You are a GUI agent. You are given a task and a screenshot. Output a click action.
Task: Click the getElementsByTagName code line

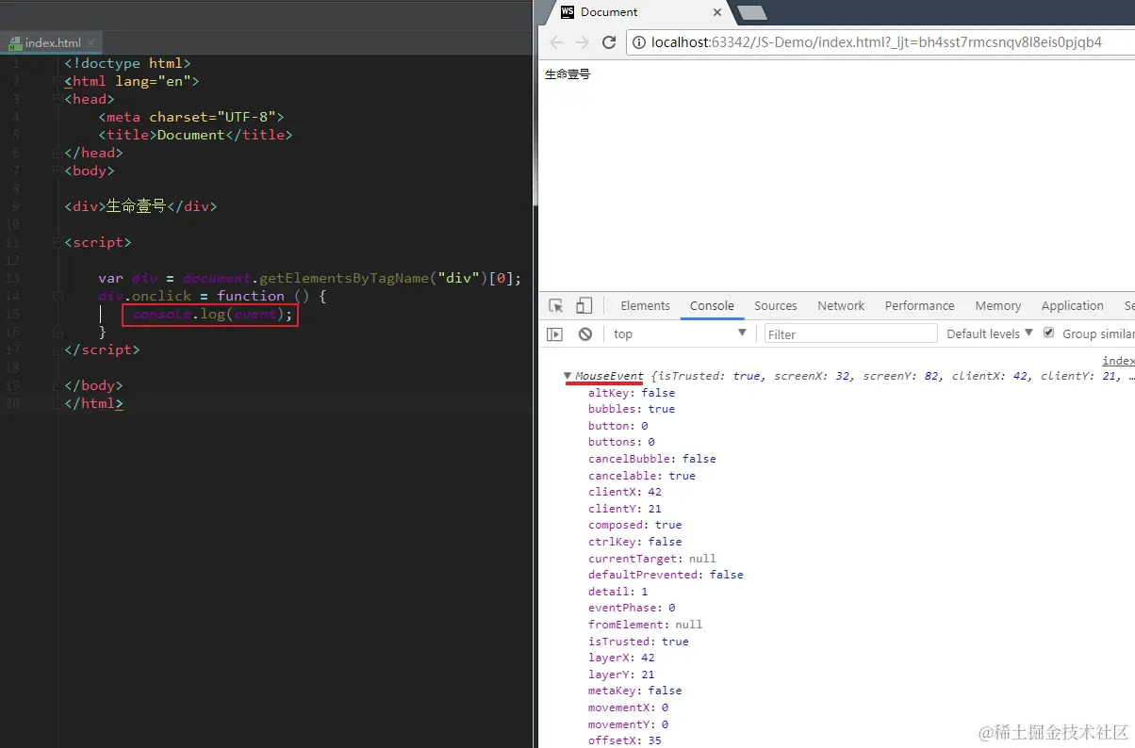[x=309, y=278]
